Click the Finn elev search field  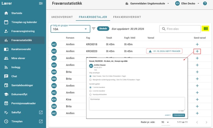(x=180, y=29)
